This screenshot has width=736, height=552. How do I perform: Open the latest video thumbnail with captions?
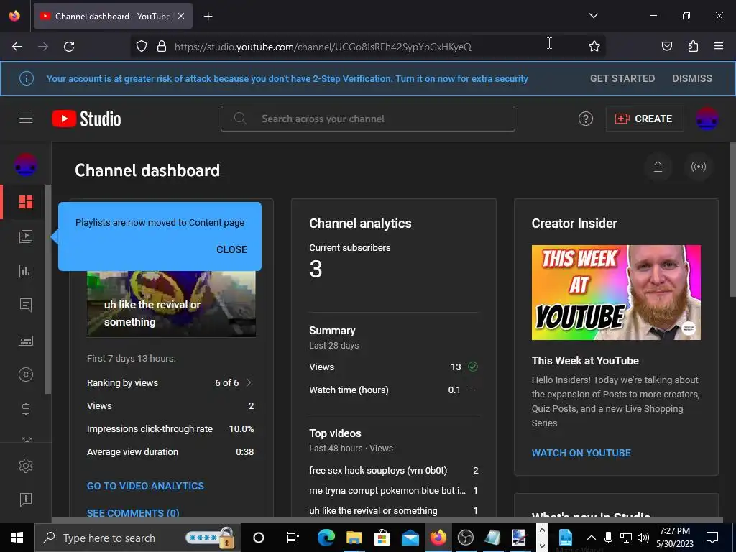pos(171,304)
